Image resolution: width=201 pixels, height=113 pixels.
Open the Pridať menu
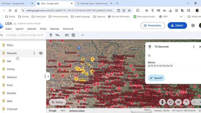pyautogui.click(x=43, y=29)
